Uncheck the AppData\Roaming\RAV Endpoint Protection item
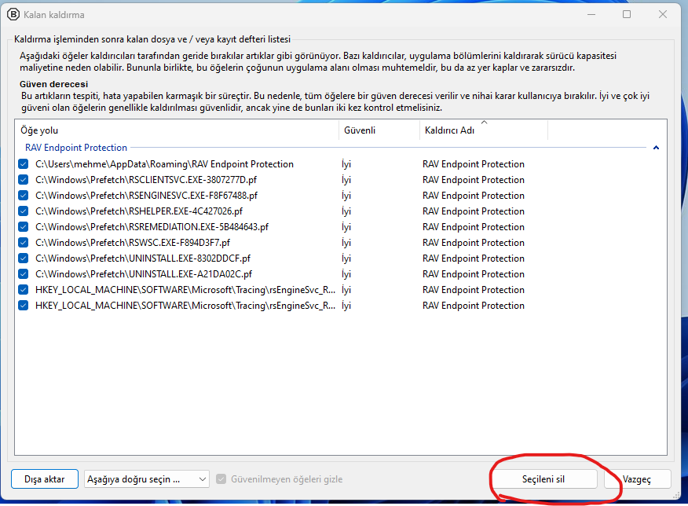This screenshot has height=506, width=688. 24,164
